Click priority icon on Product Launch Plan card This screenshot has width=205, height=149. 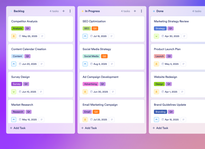pos(156,64)
